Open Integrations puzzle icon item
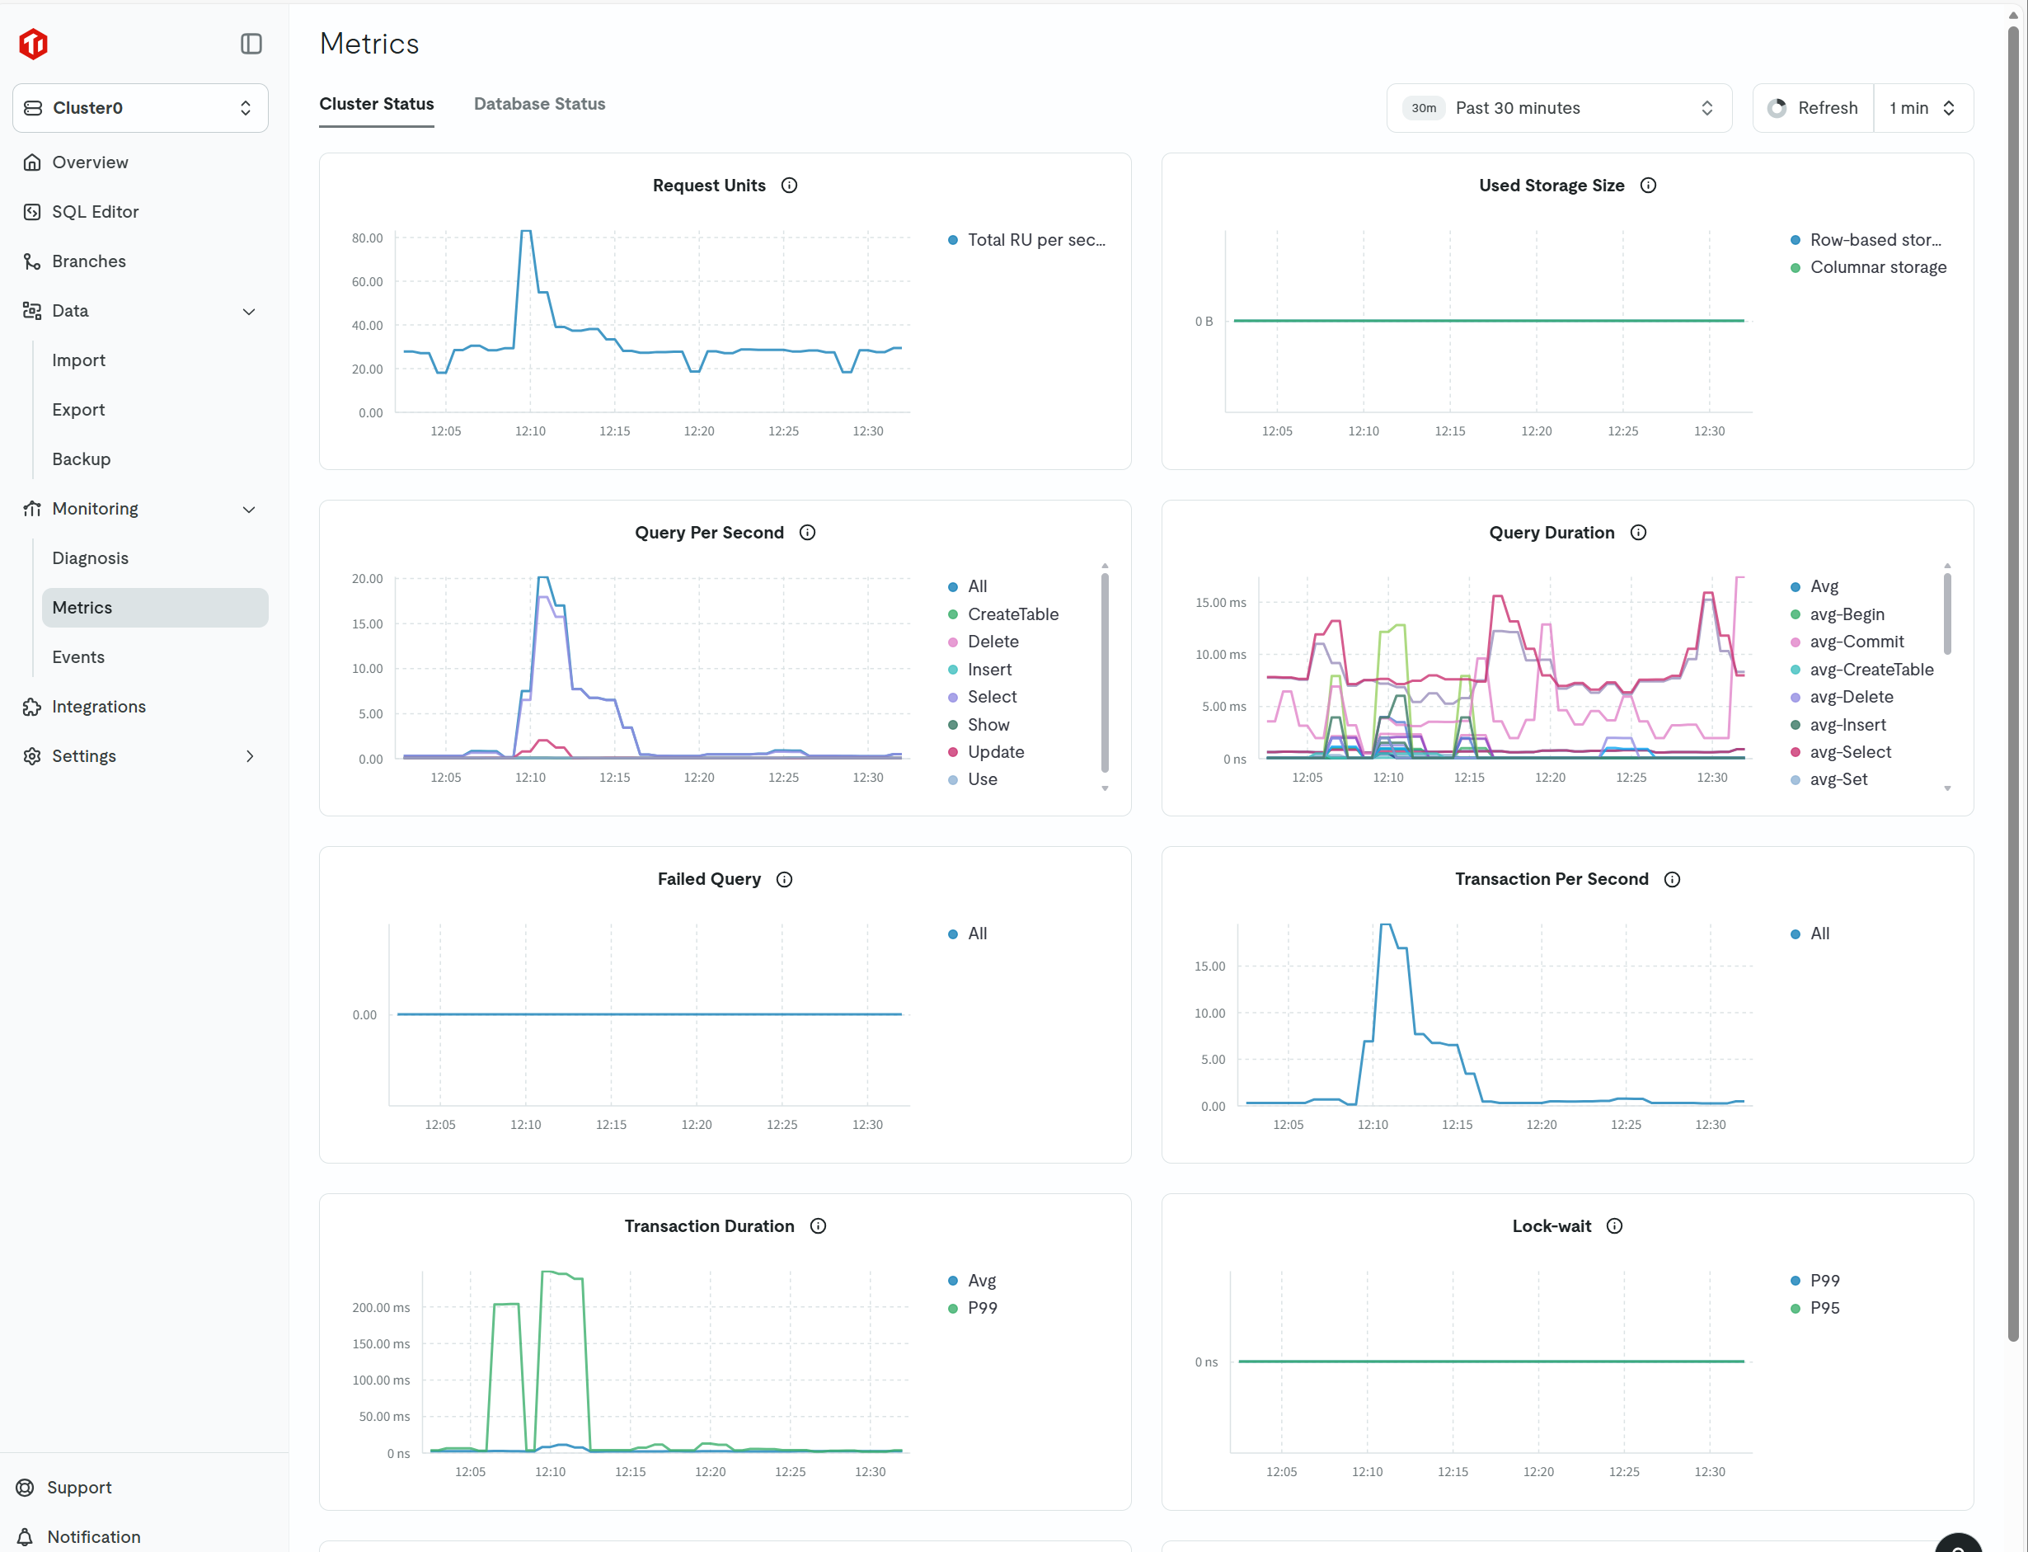This screenshot has width=2028, height=1552. [99, 707]
